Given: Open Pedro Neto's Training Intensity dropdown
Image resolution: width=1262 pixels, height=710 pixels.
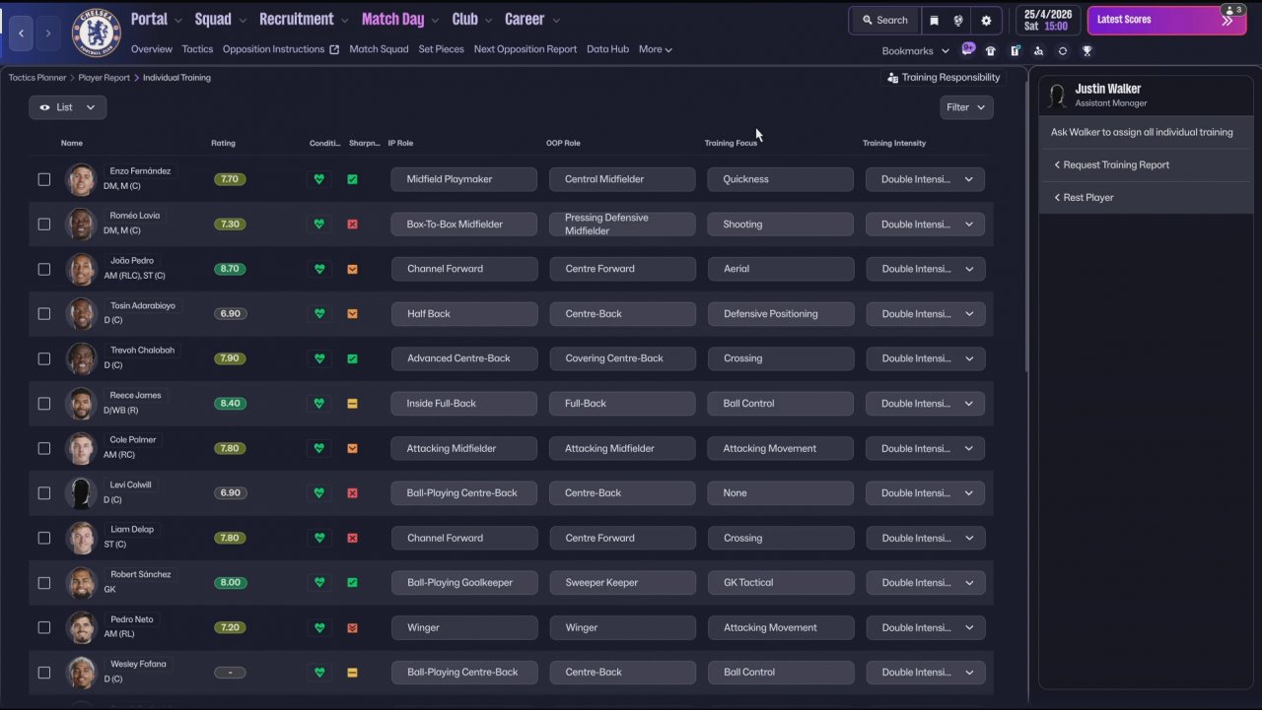Looking at the screenshot, I should point(925,627).
